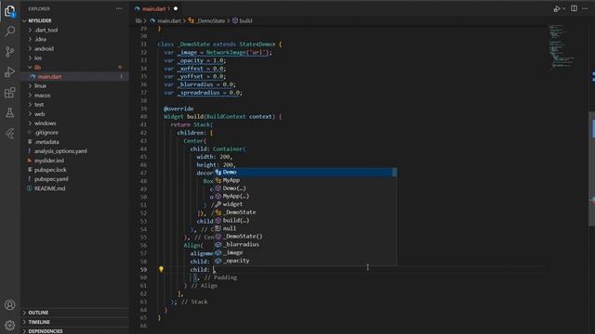
Task: Expand the windows folder
Action: point(74,123)
